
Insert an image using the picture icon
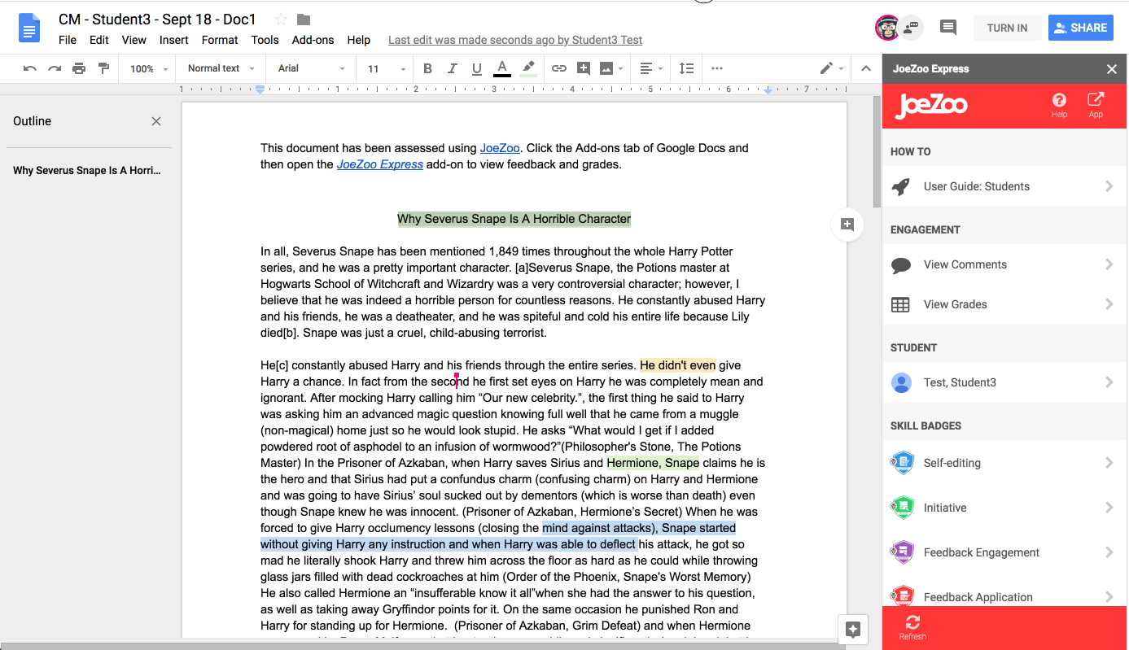tap(606, 68)
